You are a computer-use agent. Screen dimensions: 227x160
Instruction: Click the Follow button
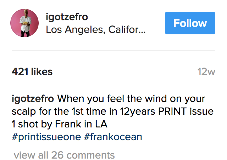[190, 23]
